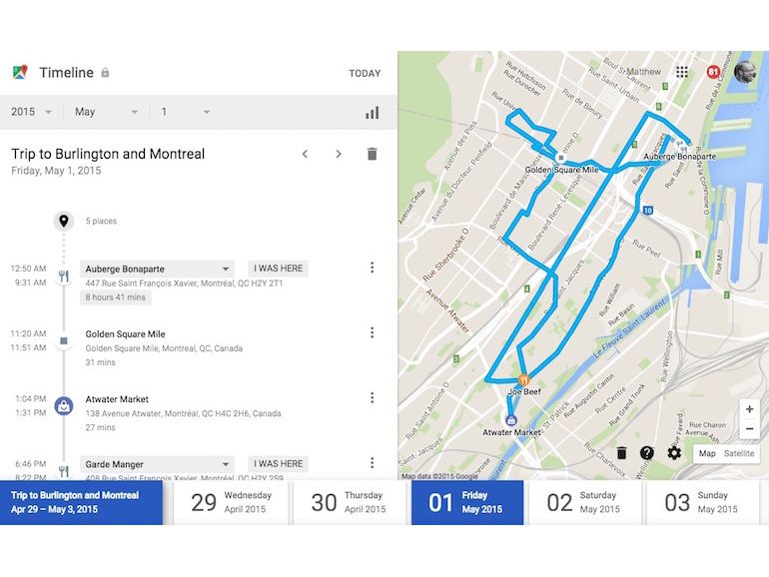Delete this day using the trash icon
Image resolution: width=769 pixels, height=577 pixels.
click(372, 154)
